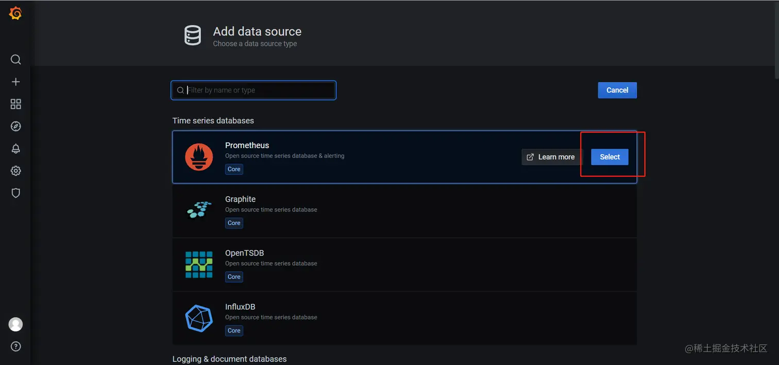Viewport: 779px width, 365px height.
Task: Open the Server Admin shield icon
Action: click(x=15, y=193)
